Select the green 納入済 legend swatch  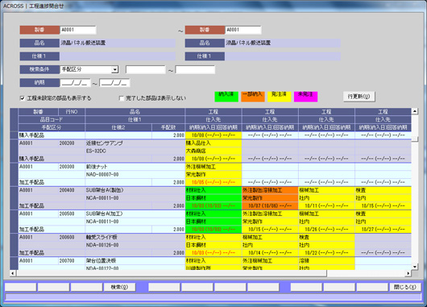pos(226,97)
